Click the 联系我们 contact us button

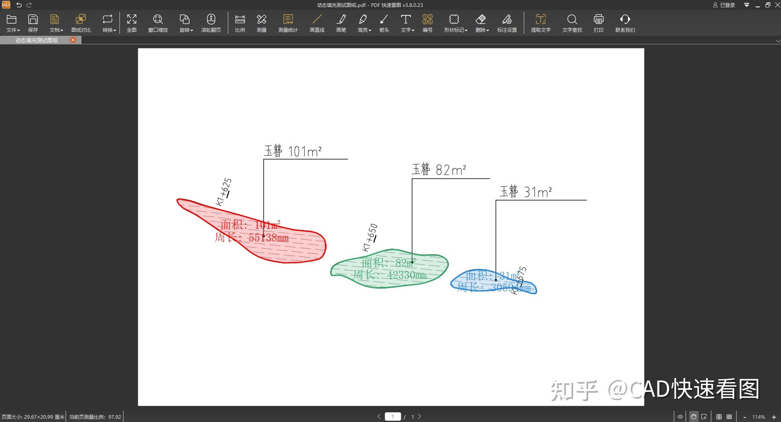(625, 22)
